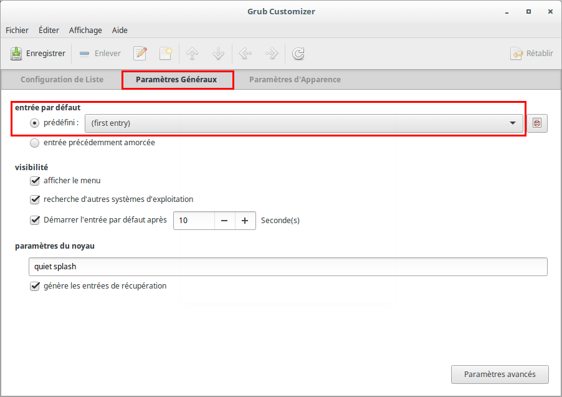
Task: Toggle 'recherche d'autres systèmes d'exploitation' checkbox
Action: click(x=35, y=200)
